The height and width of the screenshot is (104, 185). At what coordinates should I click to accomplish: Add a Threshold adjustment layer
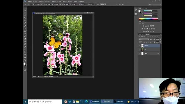(148, 31)
